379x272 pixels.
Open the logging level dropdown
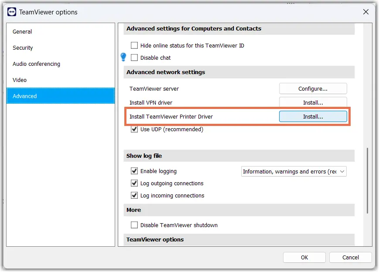point(294,171)
